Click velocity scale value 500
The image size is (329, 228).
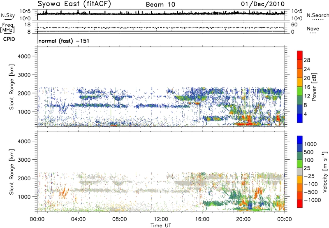309,152
